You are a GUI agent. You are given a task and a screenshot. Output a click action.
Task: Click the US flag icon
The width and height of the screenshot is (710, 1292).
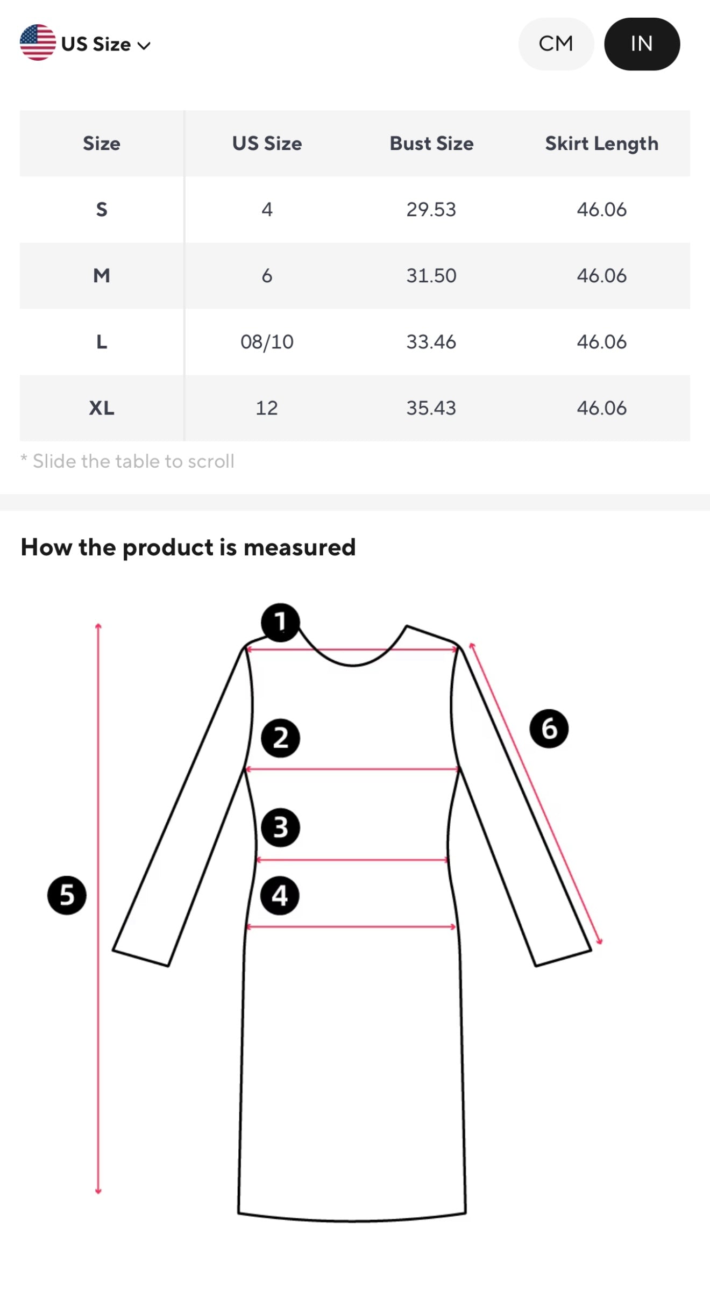coord(38,42)
